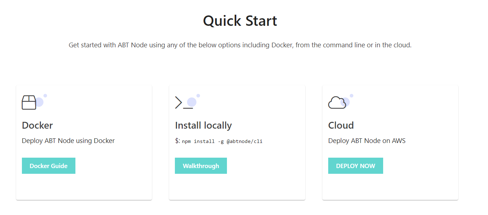Click the npm install -g @abtnode/cli command
The image size is (488, 215).
point(222,141)
